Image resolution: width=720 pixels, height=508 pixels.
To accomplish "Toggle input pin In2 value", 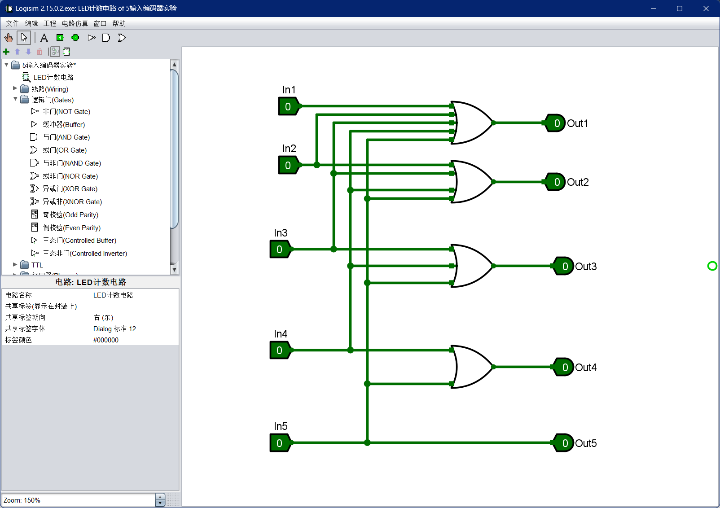I will 288,165.
